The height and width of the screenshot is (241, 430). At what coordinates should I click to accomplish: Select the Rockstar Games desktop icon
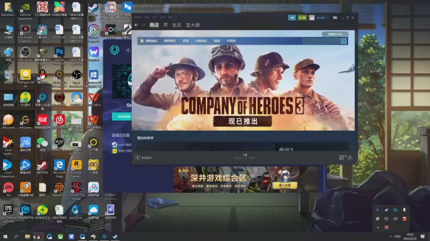pyautogui.click(x=76, y=169)
